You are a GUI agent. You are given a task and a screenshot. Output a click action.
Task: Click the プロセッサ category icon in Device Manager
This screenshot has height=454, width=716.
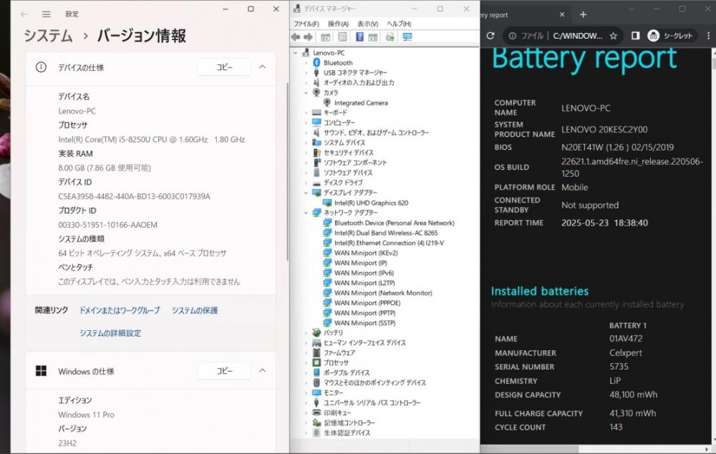coord(316,362)
